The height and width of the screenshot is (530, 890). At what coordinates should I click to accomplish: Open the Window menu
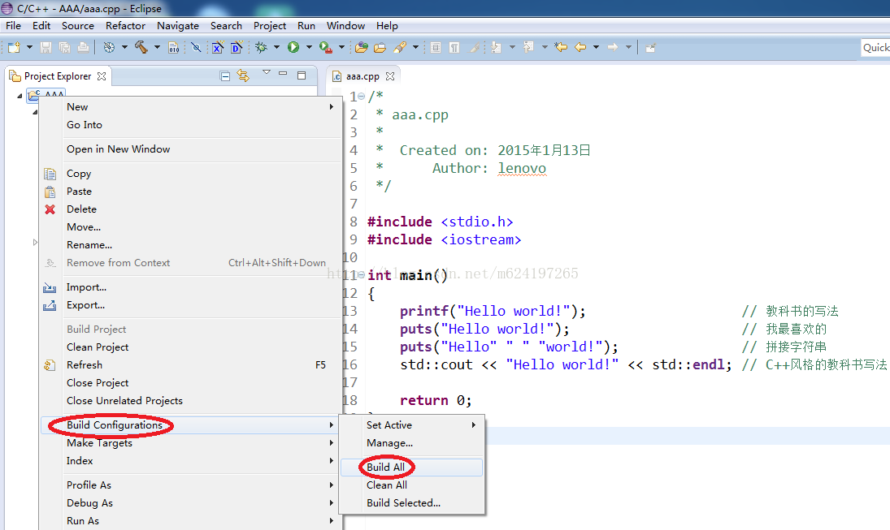tap(345, 25)
